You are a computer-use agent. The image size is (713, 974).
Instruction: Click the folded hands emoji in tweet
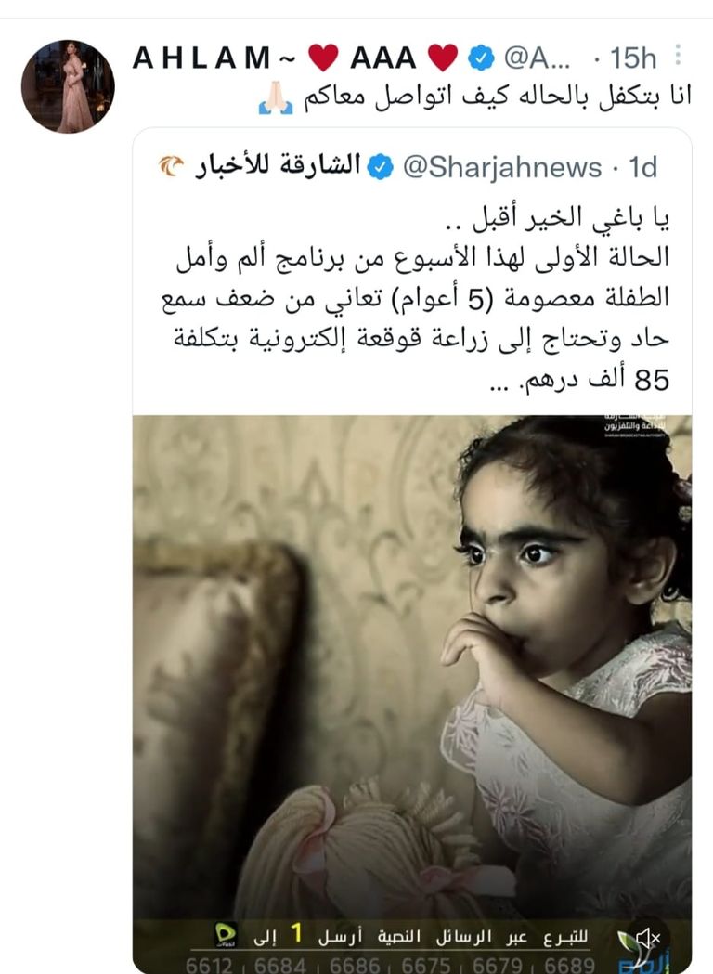click(x=276, y=98)
